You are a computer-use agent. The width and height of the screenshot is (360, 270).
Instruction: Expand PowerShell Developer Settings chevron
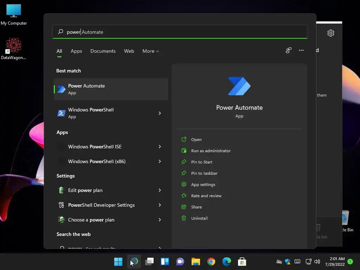tap(160, 205)
